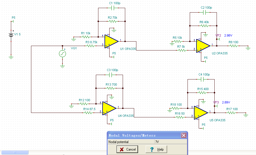256x155 pixels.
Task: Select resistor R2 70k
Action: coord(113,21)
